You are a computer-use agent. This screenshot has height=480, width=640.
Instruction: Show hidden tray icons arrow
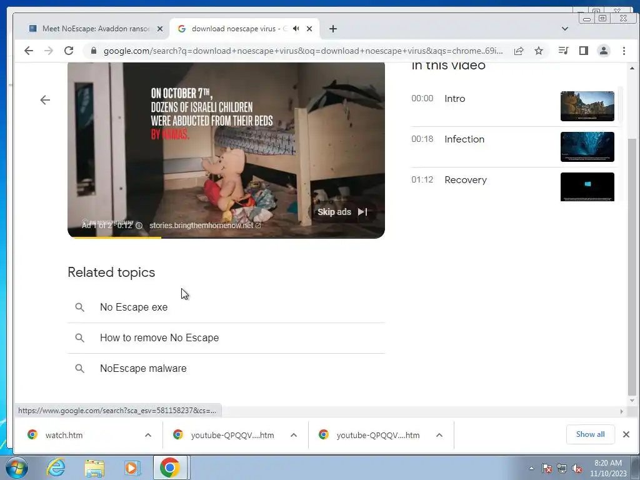pyautogui.click(x=531, y=468)
